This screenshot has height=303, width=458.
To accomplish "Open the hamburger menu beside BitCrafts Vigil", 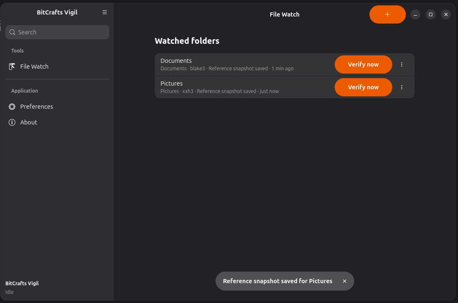I will click(105, 12).
